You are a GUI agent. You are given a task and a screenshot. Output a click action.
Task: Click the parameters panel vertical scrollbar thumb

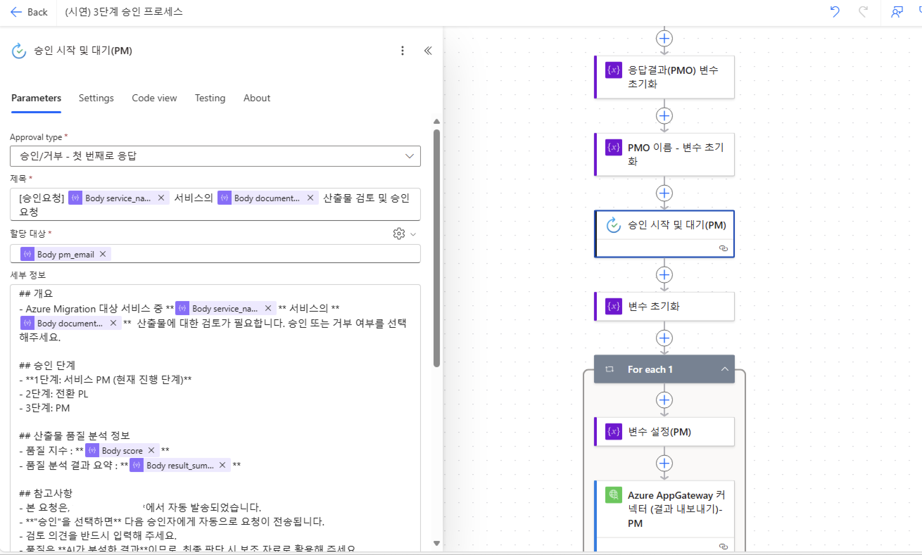point(436,248)
